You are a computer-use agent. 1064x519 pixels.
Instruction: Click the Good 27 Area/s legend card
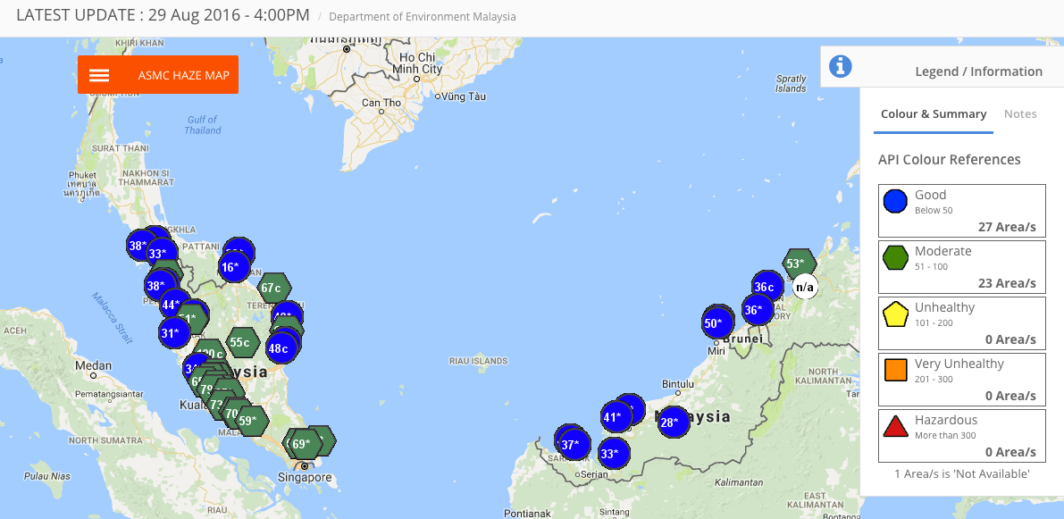[x=961, y=210]
